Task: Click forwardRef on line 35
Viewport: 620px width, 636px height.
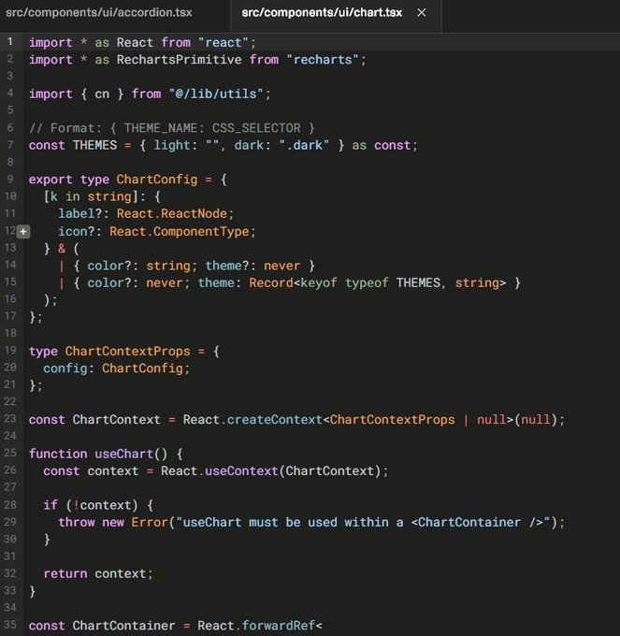Action: click(x=278, y=626)
